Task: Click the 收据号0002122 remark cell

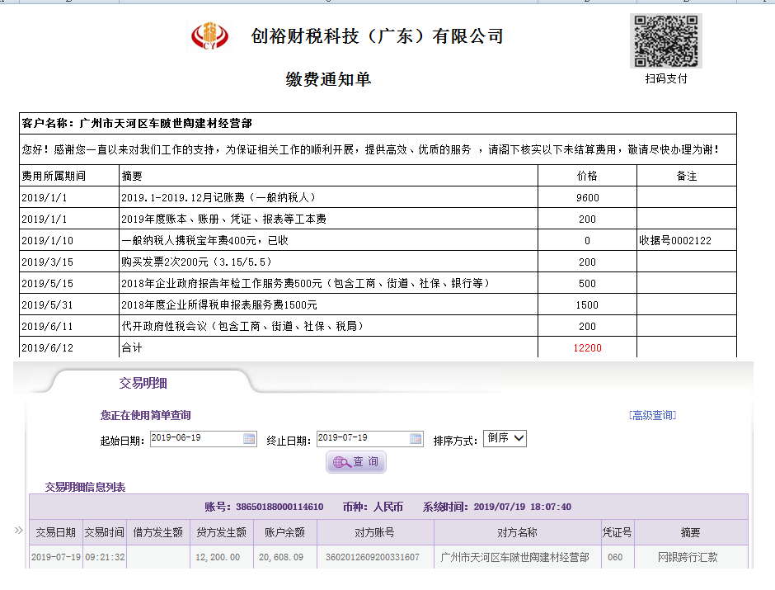Action: pos(687,241)
